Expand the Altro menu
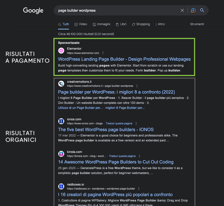 coord(160,24)
